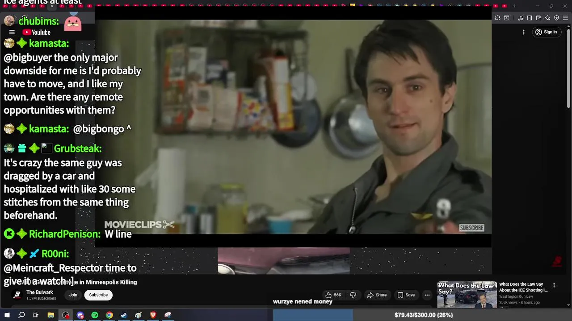Screen dimensions: 572x321
Task: Open the browser main menu icon
Action: coord(565,18)
